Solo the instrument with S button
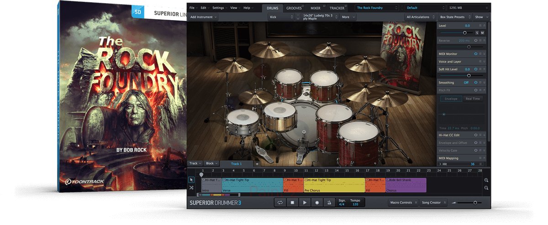This screenshot has height=225, width=548. (477, 33)
